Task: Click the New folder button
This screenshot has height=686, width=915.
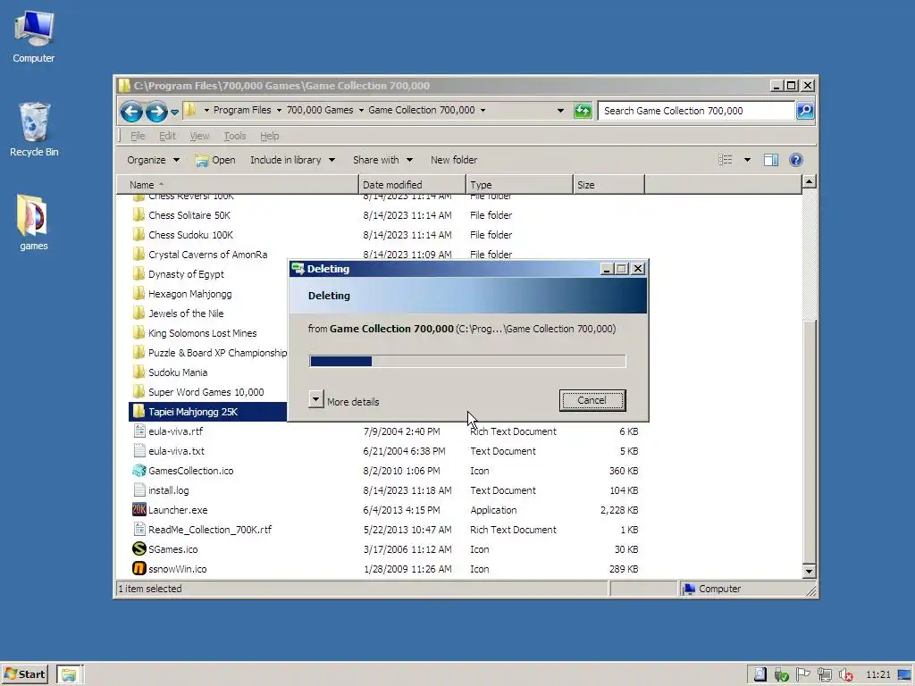Action: [454, 160]
